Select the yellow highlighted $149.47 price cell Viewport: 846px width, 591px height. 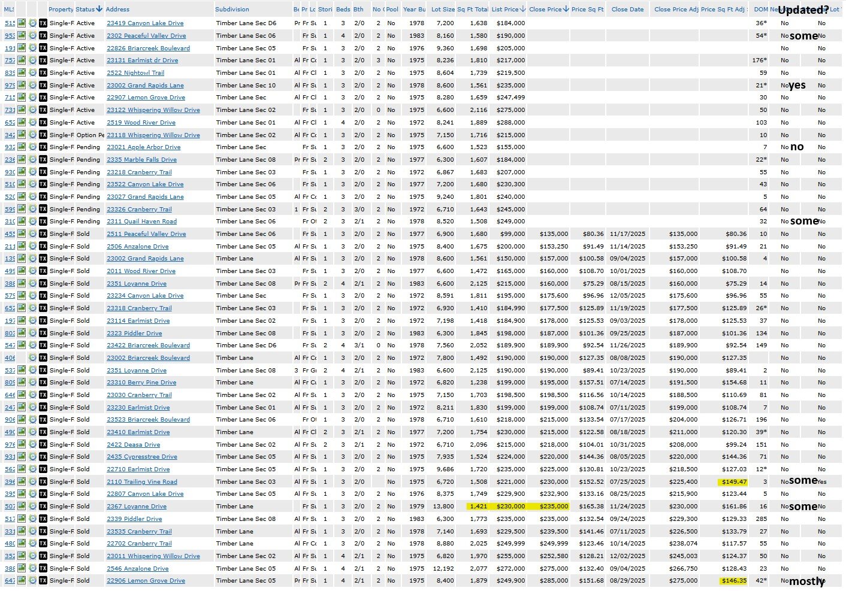coord(734,482)
